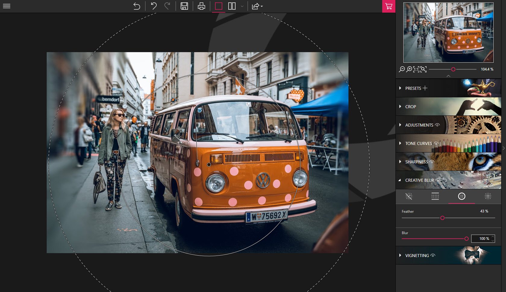Click the PRESETS label text

point(413,88)
